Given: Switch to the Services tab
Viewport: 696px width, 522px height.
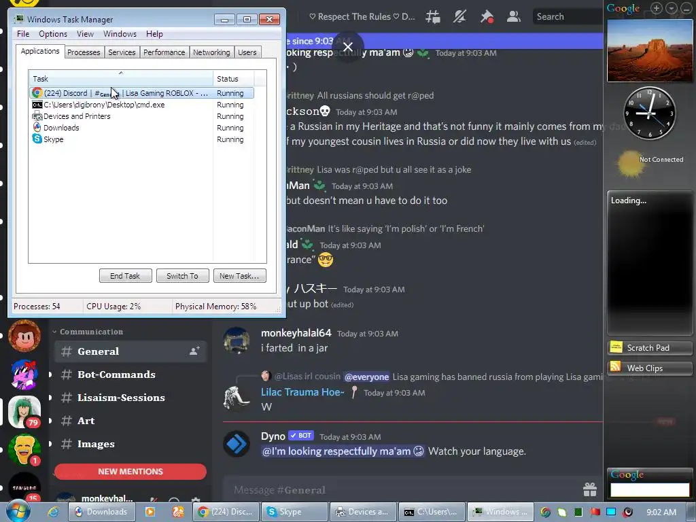Looking at the screenshot, I should pos(122,52).
